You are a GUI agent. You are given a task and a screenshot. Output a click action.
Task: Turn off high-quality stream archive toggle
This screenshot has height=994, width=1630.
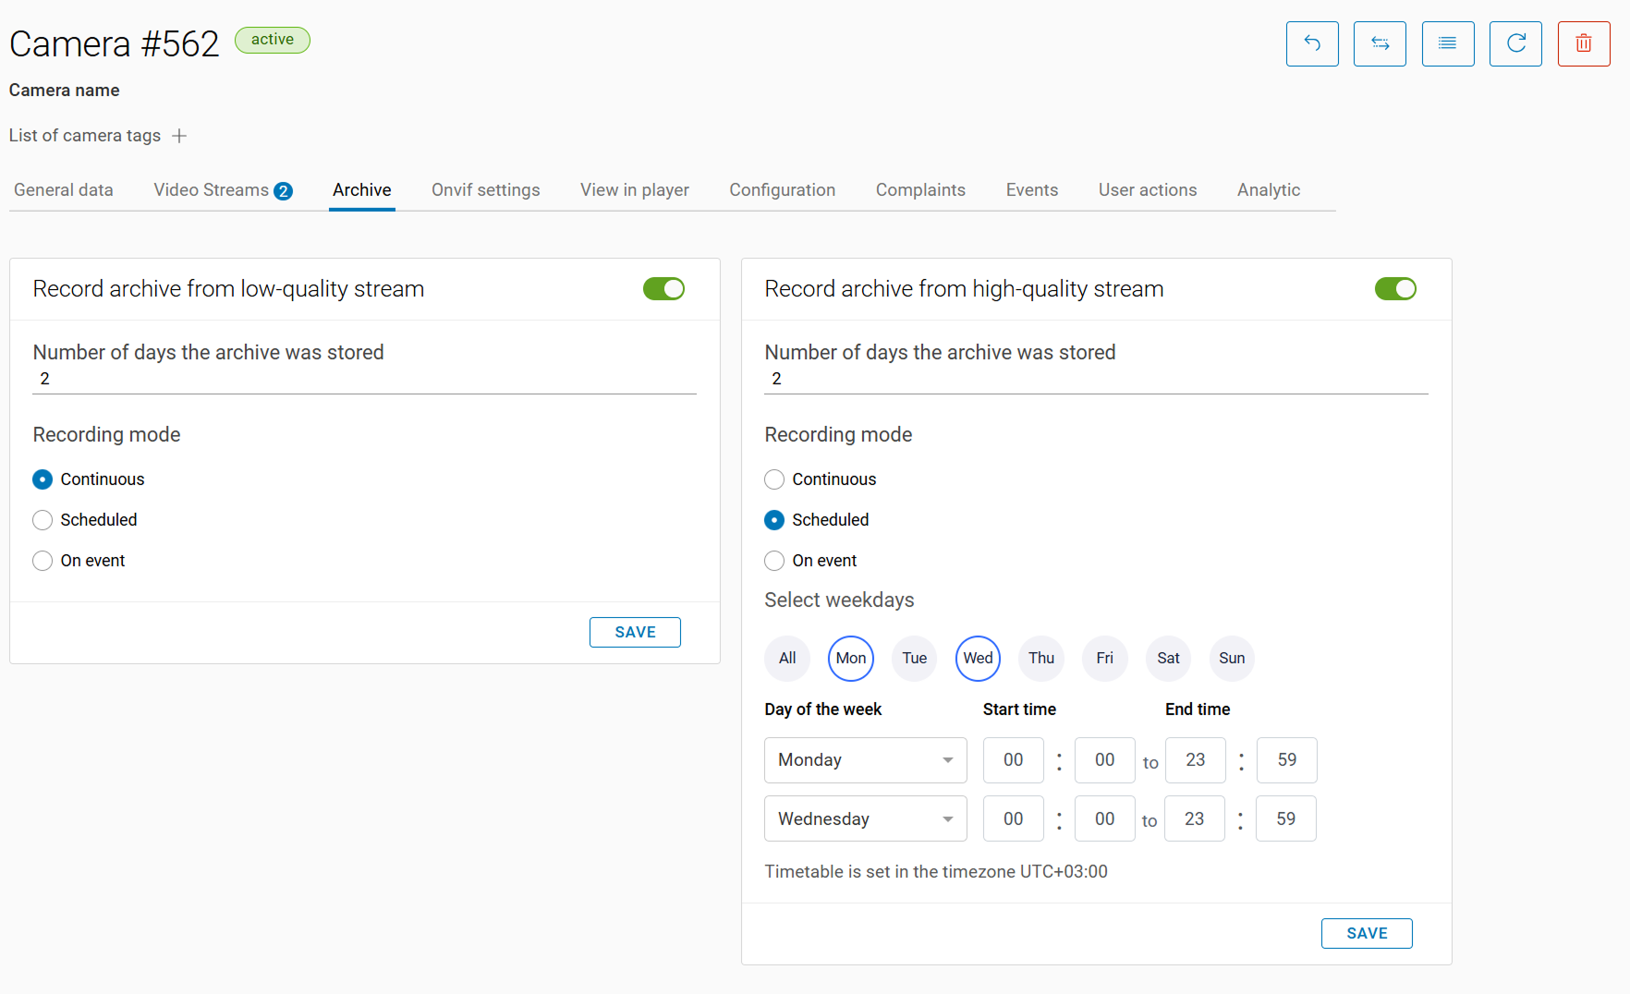pyautogui.click(x=1395, y=289)
